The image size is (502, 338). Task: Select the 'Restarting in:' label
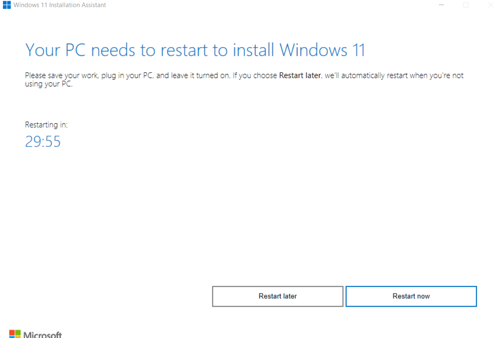point(46,125)
